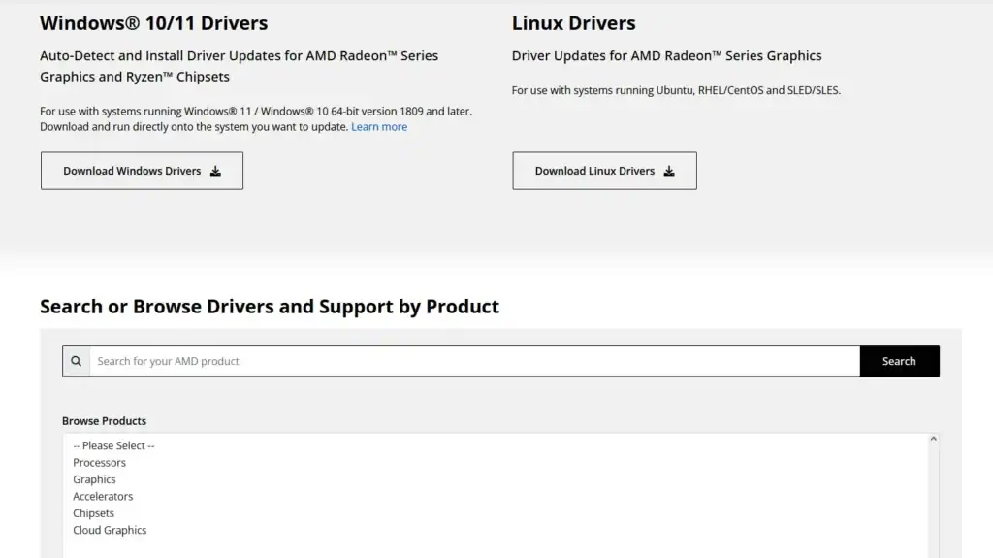This screenshot has height=558, width=993.
Task: Click the black Search button
Action: [898, 361]
